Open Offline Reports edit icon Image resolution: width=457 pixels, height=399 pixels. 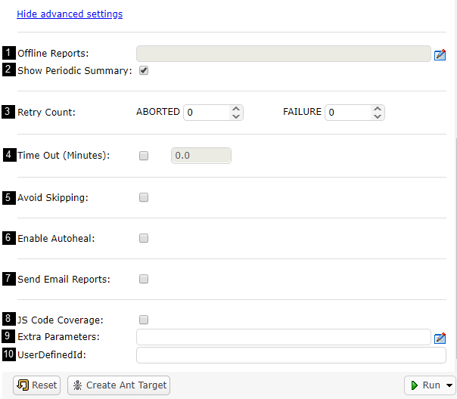(440, 54)
